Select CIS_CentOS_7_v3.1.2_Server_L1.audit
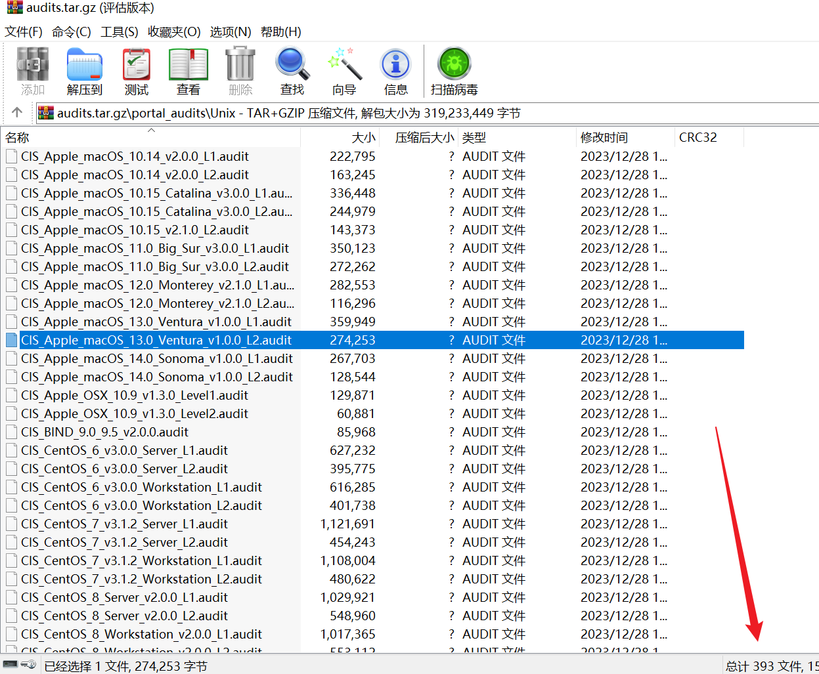 (124, 524)
